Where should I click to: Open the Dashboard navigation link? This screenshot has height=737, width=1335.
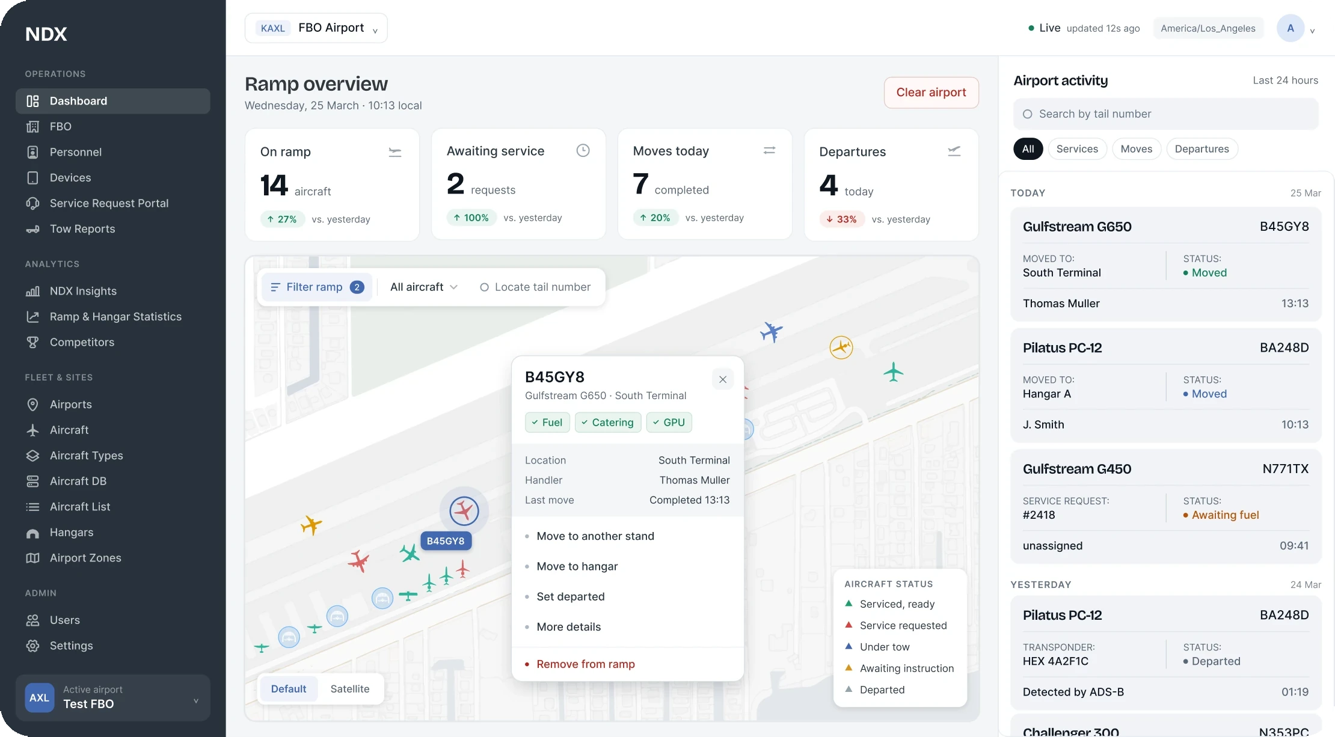[x=113, y=101]
